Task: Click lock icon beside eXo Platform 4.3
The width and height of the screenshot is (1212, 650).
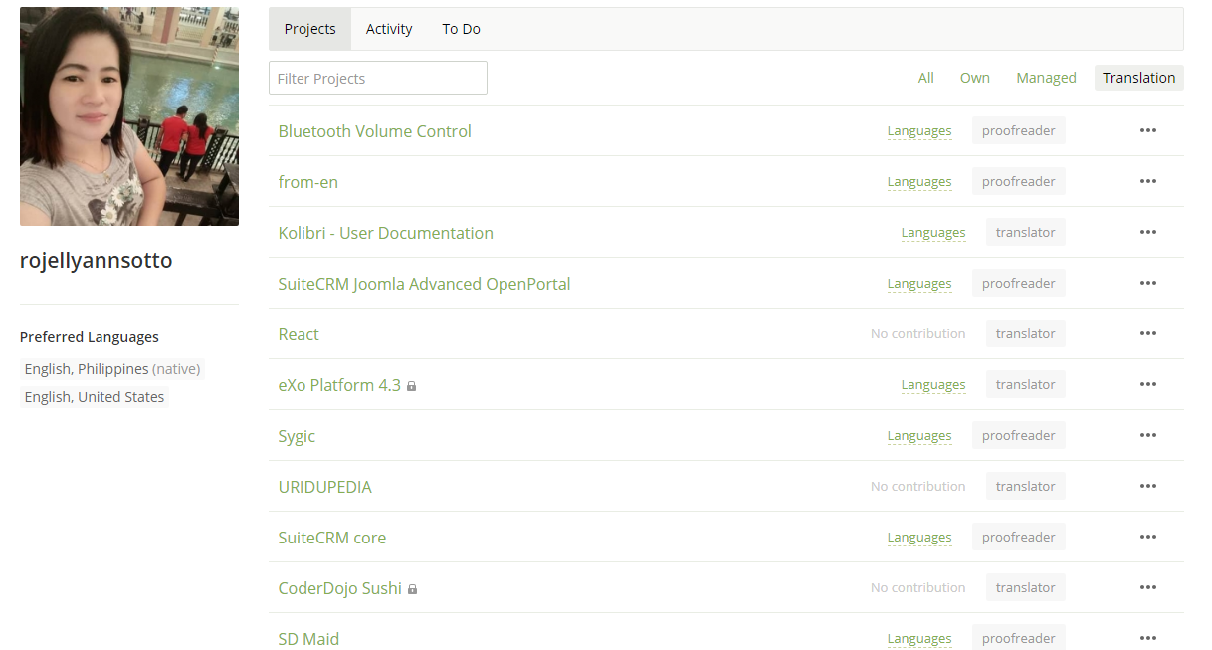Action: pyautogui.click(x=411, y=386)
